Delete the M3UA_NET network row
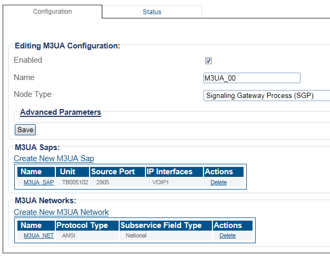The width and height of the screenshot is (330, 258). 227,235
